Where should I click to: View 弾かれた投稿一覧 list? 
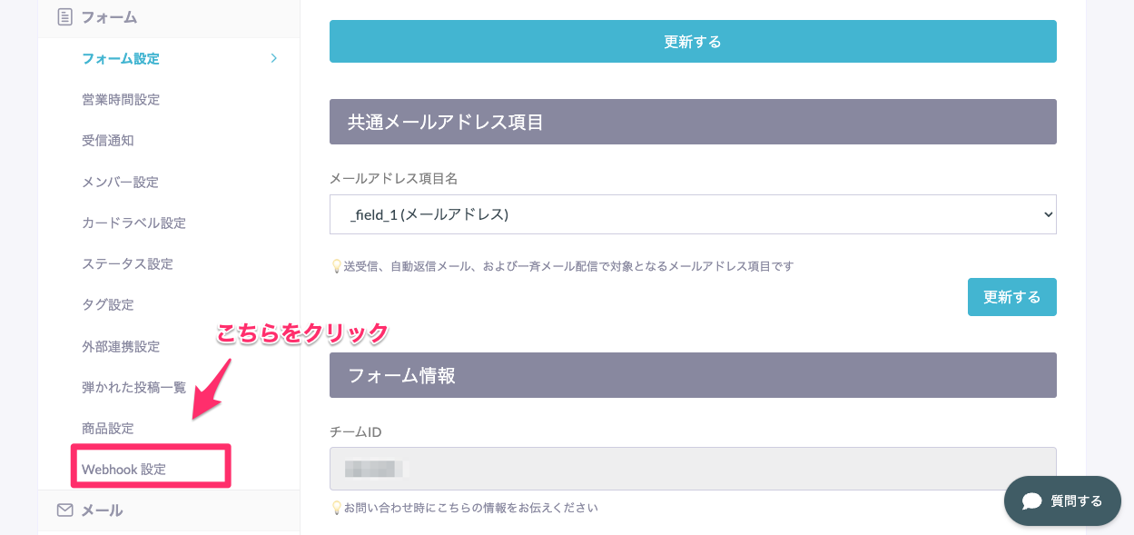(x=133, y=387)
